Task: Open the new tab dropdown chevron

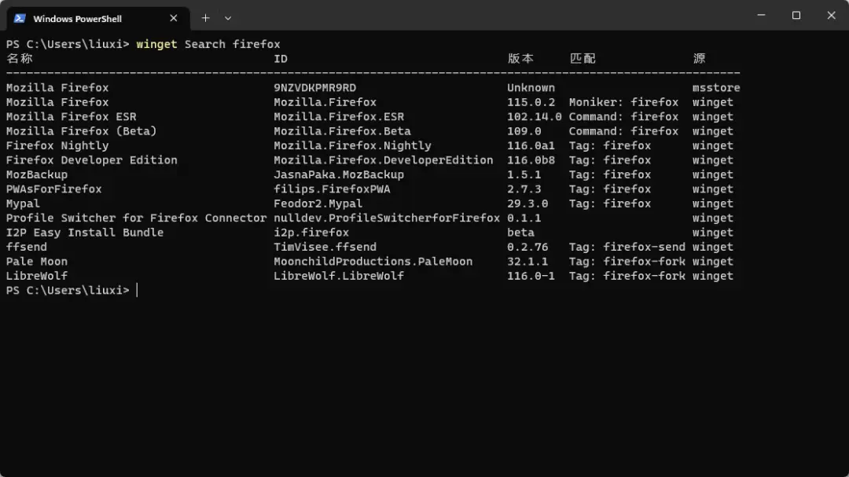Action: (228, 17)
